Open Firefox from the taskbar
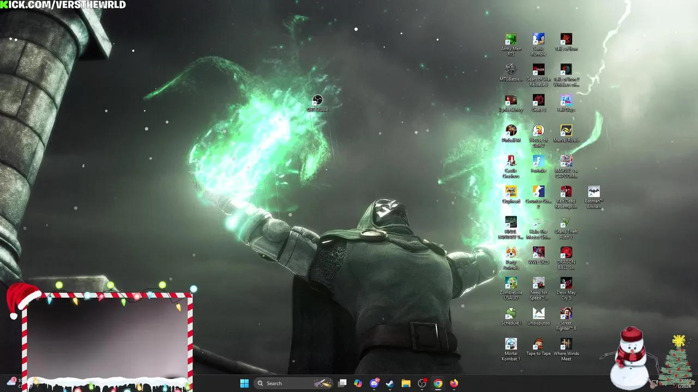The height and width of the screenshot is (392, 698). pyautogui.click(x=454, y=383)
